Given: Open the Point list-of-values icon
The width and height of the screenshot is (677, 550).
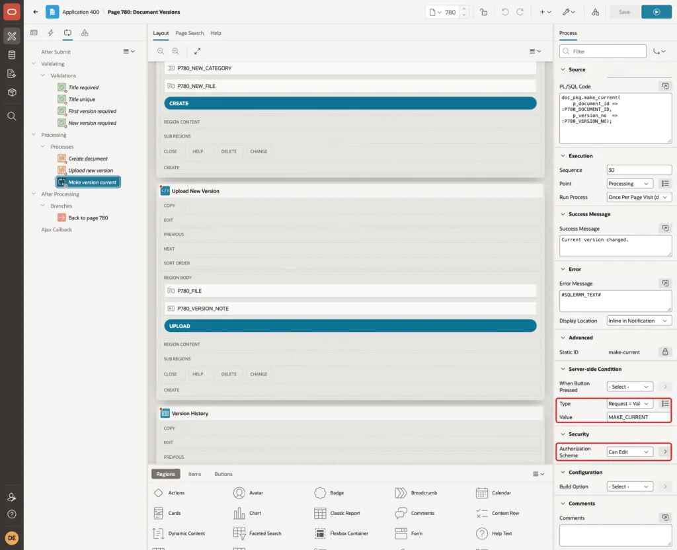Looking at the screenshot, I should pyautogui.click(x=665, y=184).
